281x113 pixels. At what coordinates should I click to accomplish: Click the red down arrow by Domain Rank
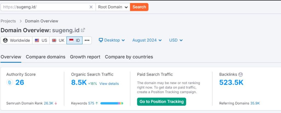click(x=56, y=103)
